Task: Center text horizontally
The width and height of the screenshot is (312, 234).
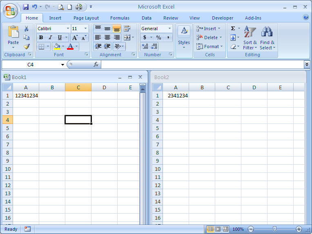Action: click(107, 38)
